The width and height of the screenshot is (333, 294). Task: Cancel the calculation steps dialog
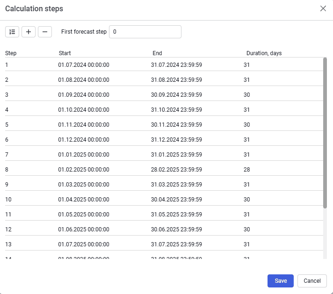[312, 281]
